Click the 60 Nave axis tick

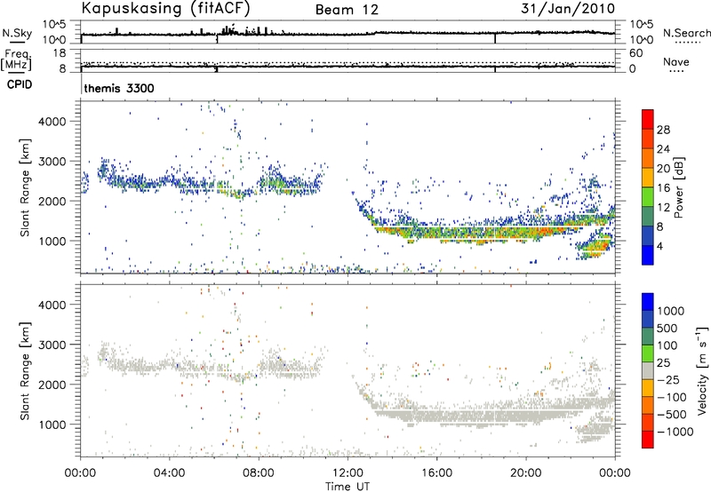[635, 53]
